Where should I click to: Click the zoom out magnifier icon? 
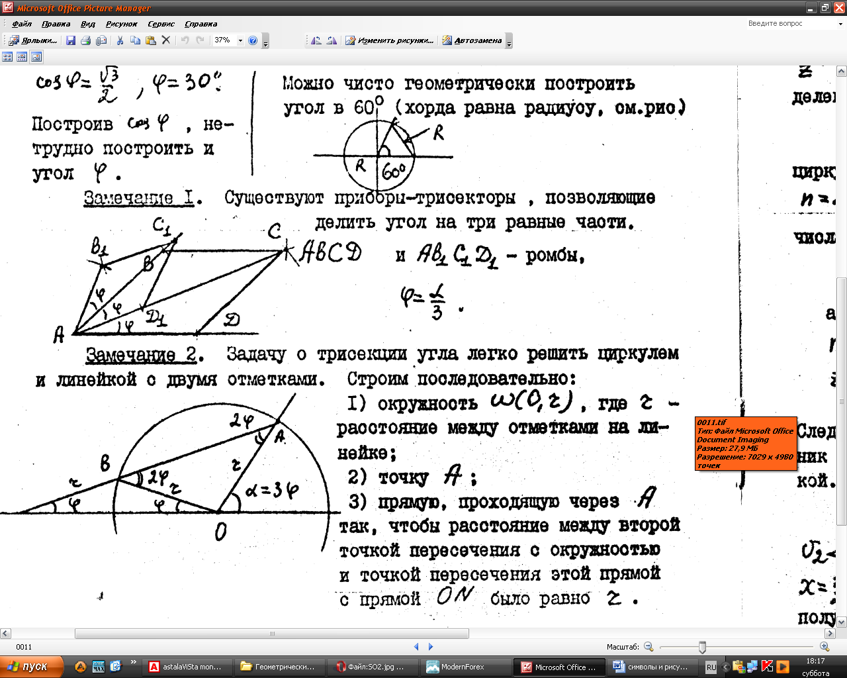click(648, 647)
